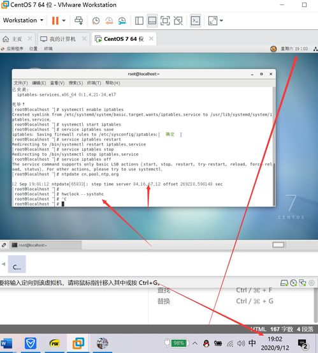Image resolution: width=318 pixels, height=353 pixels.
Task: Click the orange pause VM button
Action: 55,20
